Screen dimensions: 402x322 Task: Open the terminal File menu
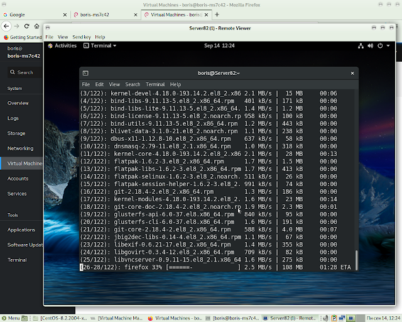[86, 84]
